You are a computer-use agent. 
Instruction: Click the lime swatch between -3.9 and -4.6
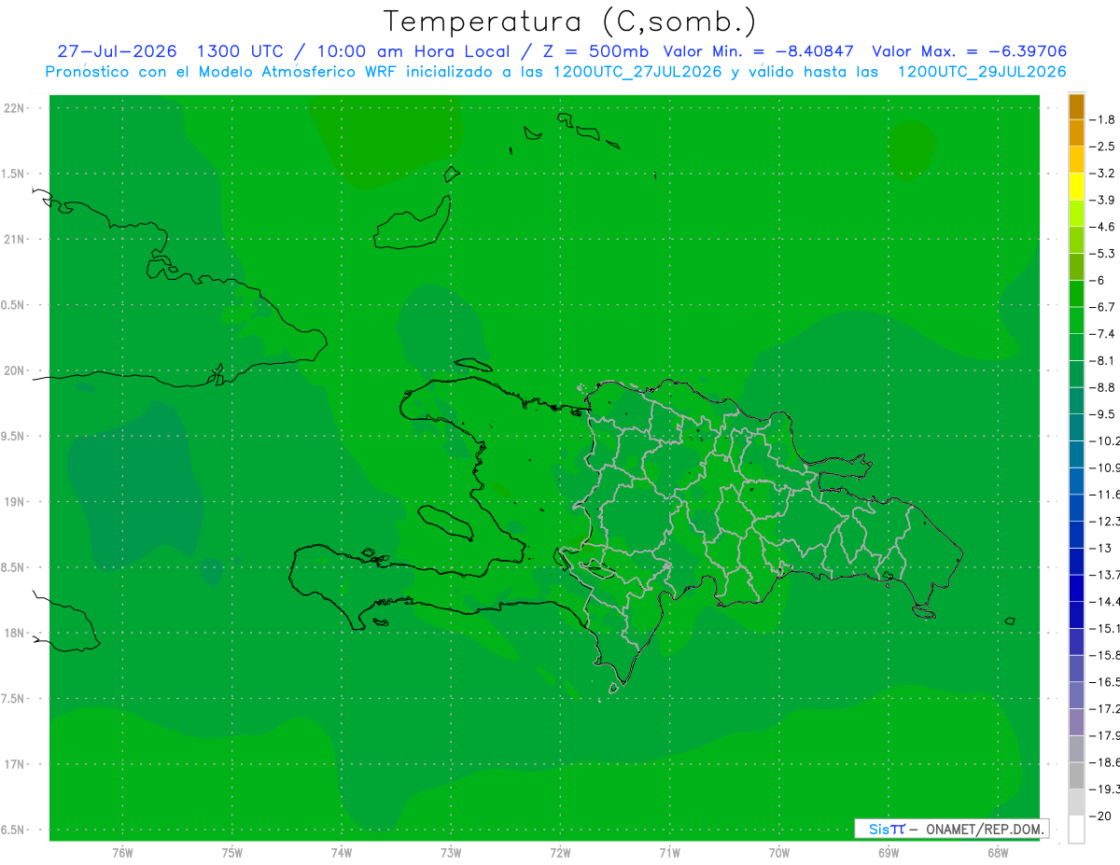point(1076,214)
